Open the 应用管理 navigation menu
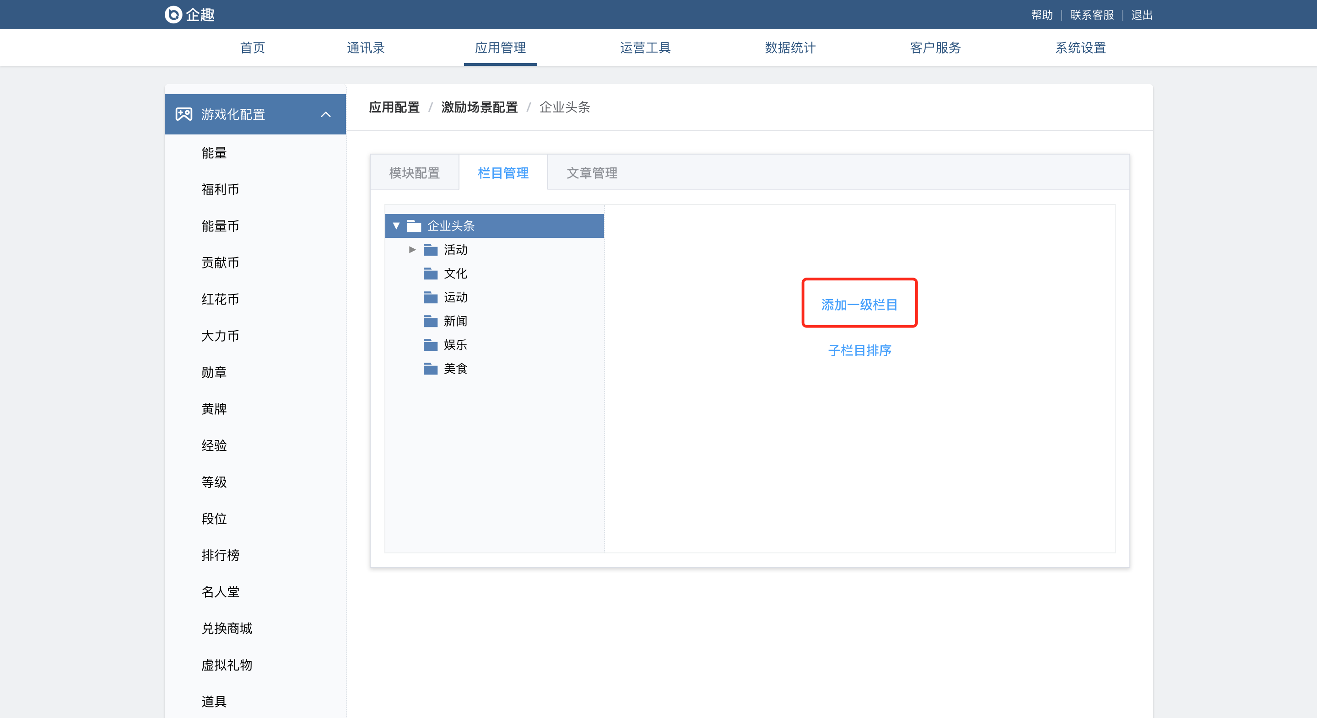 click(500, 48)
